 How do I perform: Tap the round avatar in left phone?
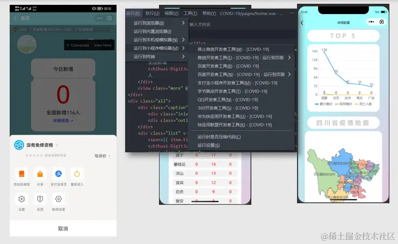(27, 45)
